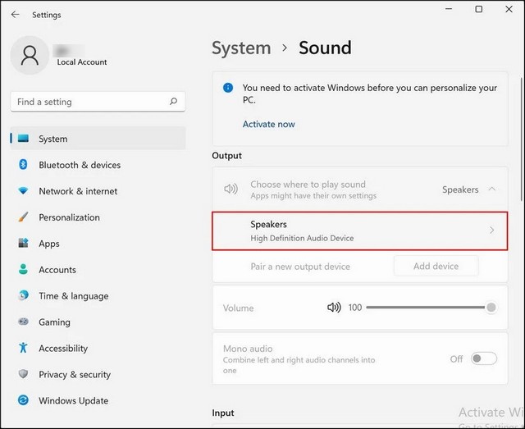Select Personalization in the sidebar
The width and height of the screenshot is (525, 429).
click(x=98, y=217)
